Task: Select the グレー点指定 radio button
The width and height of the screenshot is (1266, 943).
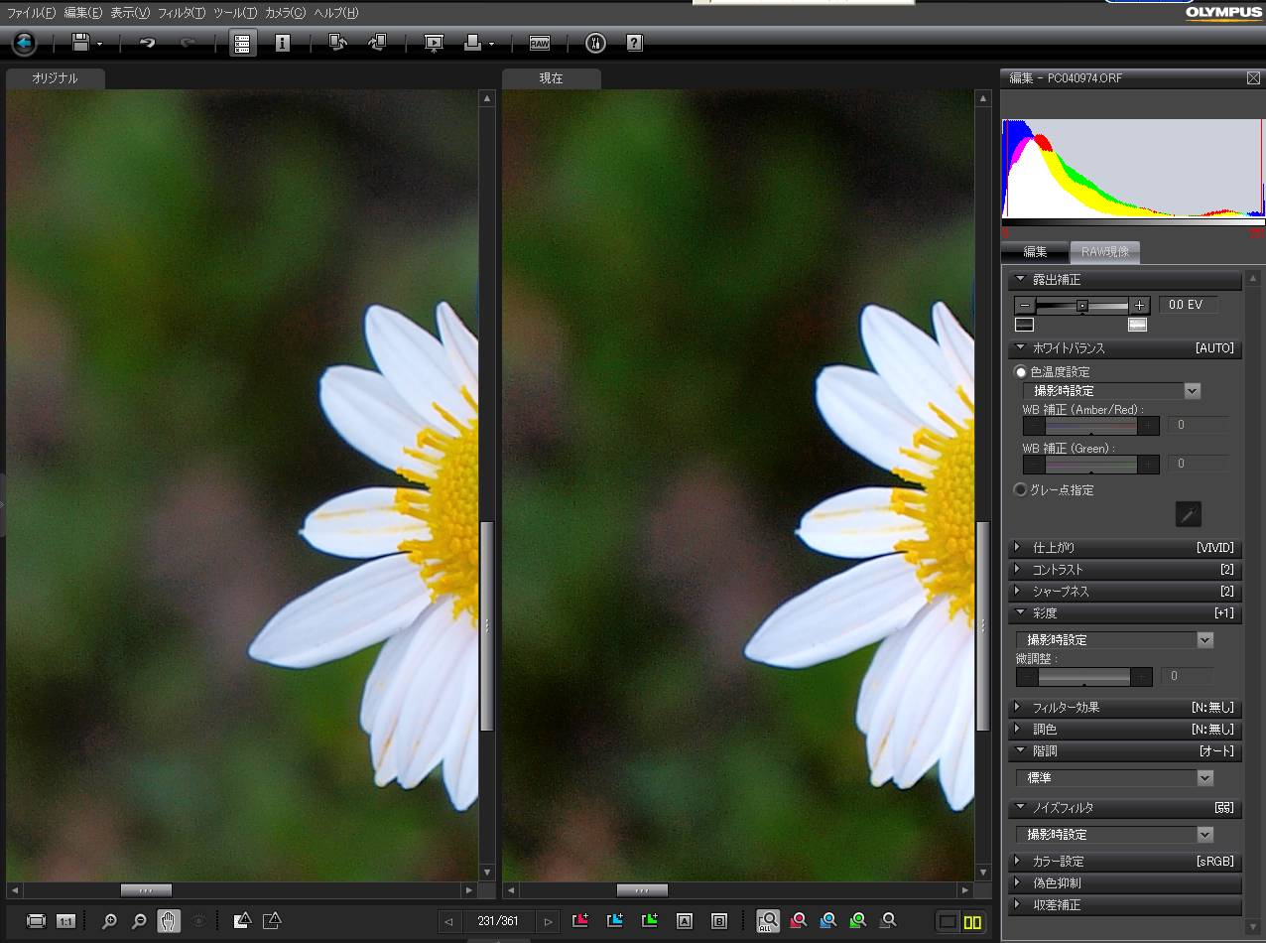Action: tap(1021, 489)
